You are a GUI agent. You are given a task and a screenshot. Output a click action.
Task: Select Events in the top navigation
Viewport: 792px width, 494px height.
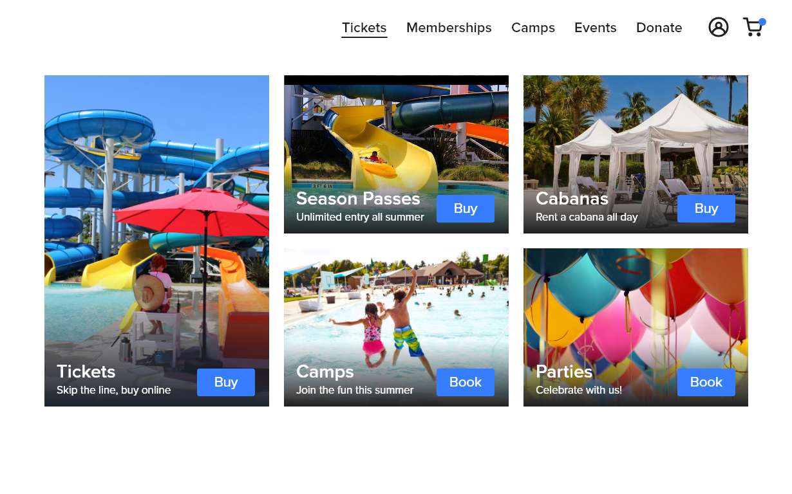point(596,28)
